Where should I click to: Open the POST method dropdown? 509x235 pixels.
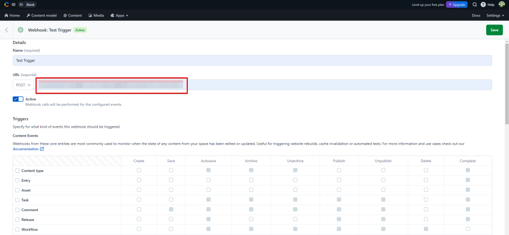(x=23, y=85)
